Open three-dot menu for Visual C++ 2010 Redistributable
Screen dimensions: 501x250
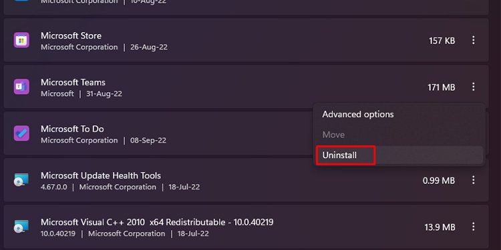pos(473,227)
